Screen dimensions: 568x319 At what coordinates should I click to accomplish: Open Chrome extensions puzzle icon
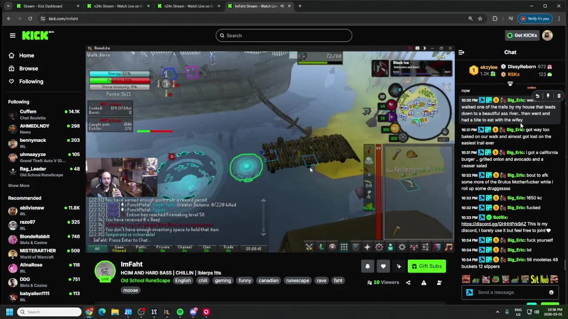(495, 19)
